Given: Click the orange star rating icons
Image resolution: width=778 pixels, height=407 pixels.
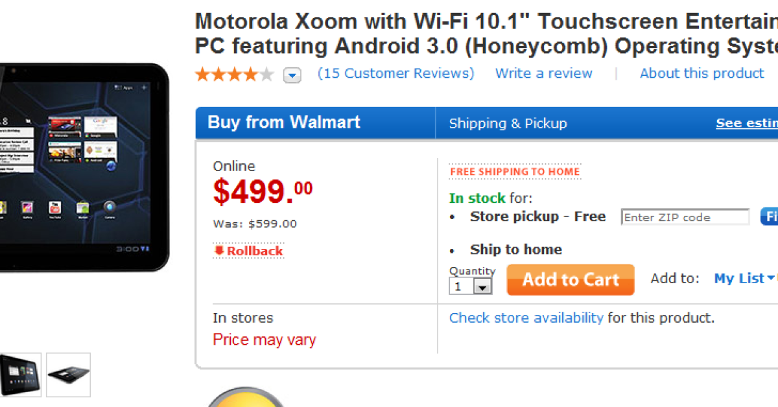Looking at the screenshot, I should 234,75.
